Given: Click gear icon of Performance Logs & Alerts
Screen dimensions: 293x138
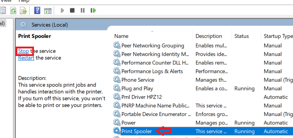Looking at the screenshot, I should (117, 71).
